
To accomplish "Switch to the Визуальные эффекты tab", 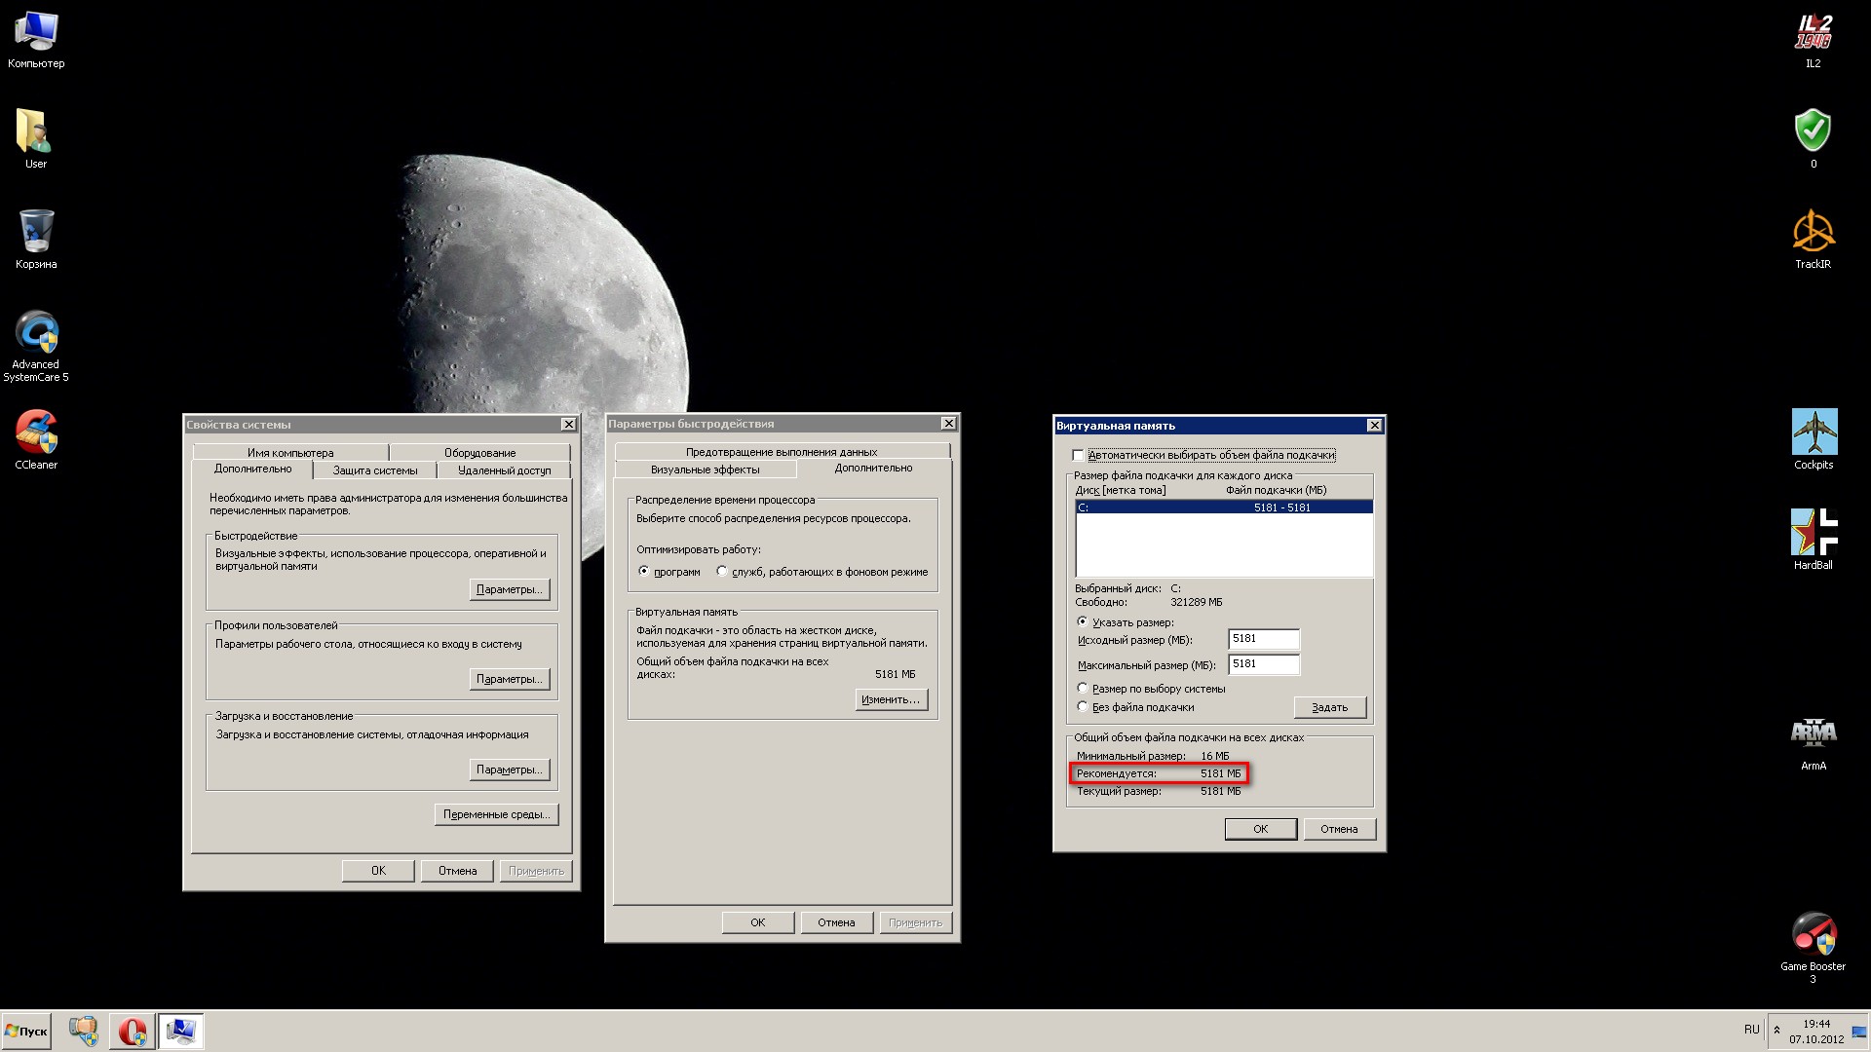I will 705,470.
